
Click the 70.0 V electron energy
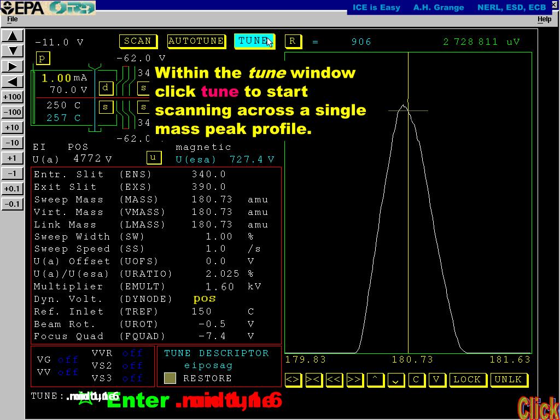click(x=68, y=90)
